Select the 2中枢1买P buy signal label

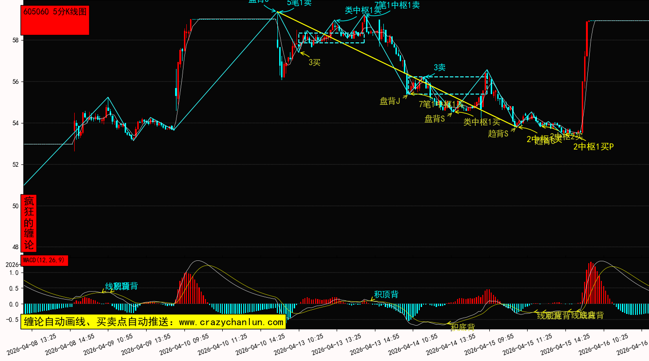(593, 147)
